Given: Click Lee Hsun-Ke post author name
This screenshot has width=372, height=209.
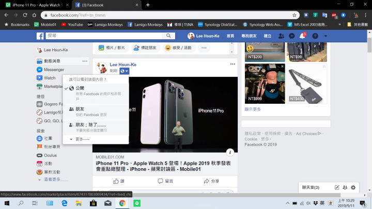Looking at the screenshot, I should [123, 65].
